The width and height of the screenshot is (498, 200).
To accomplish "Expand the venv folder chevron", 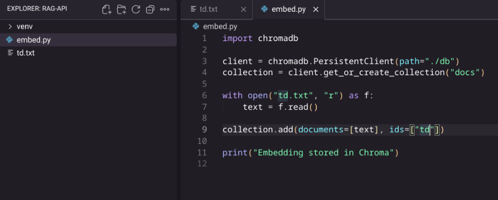I will click(10, 27).
